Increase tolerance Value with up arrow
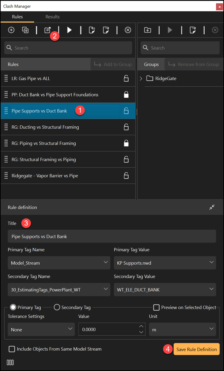Viewport: 224px width, 371px height. tap(141, 326)
